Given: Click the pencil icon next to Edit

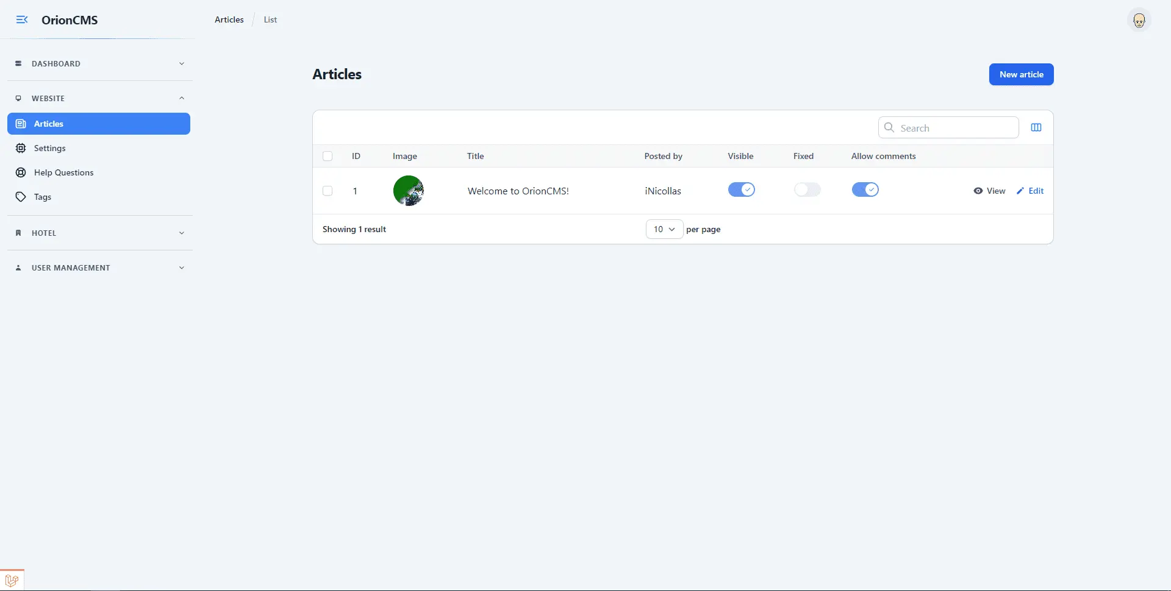Looking at the screenshot, I should pyautogui.click(x=1020, y=191).
